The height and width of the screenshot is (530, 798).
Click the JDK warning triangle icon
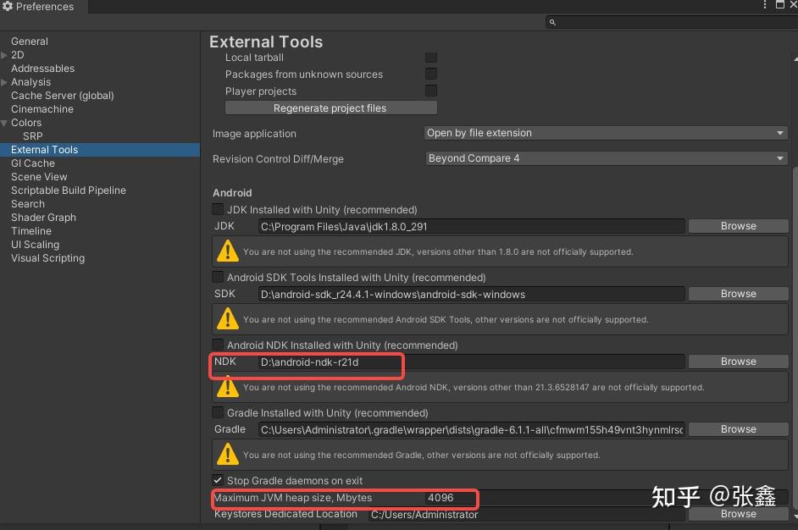[227, 251]
